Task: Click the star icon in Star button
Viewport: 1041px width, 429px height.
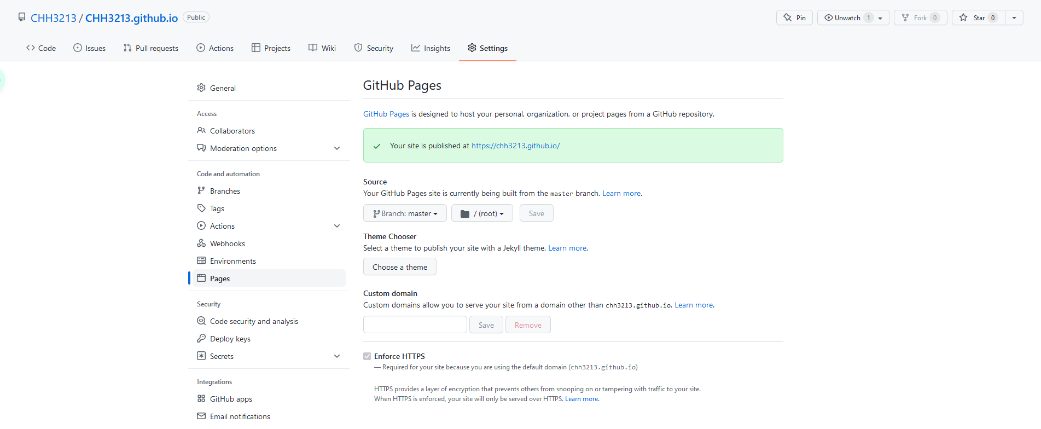Action: click(963, 18)
